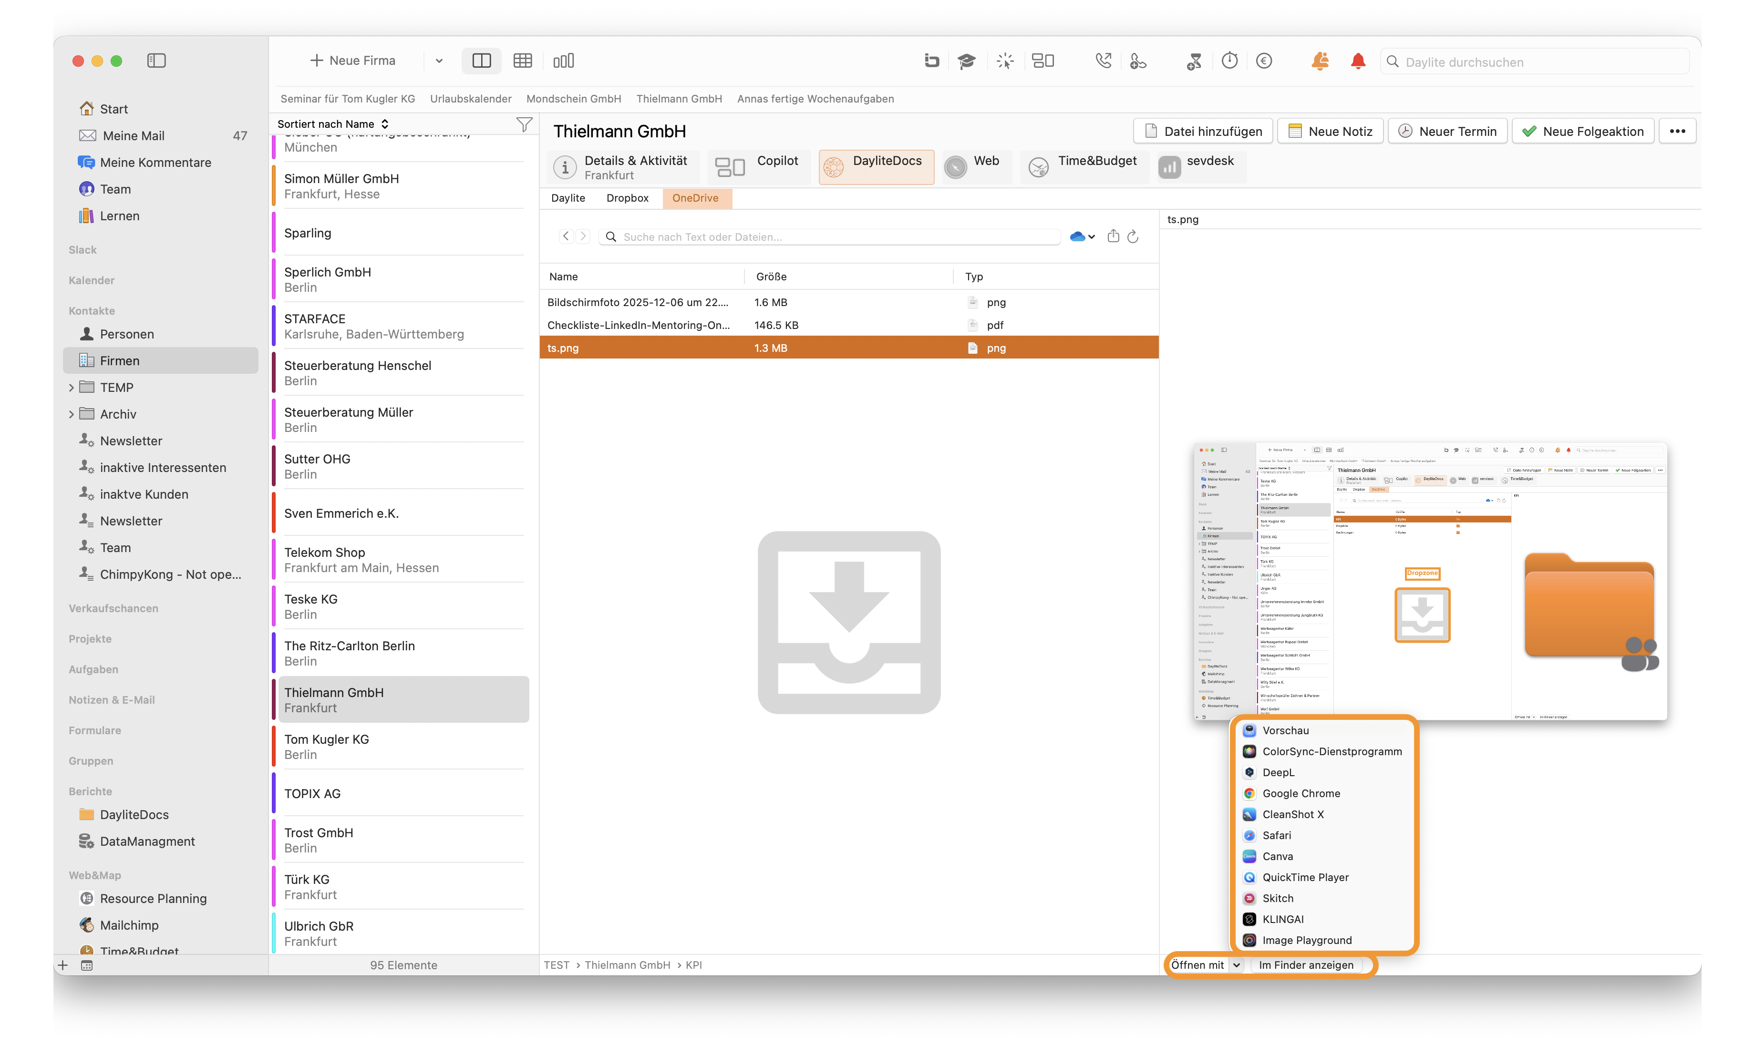Expand the Archiv folder in sidebar

[x=71, y=414]
